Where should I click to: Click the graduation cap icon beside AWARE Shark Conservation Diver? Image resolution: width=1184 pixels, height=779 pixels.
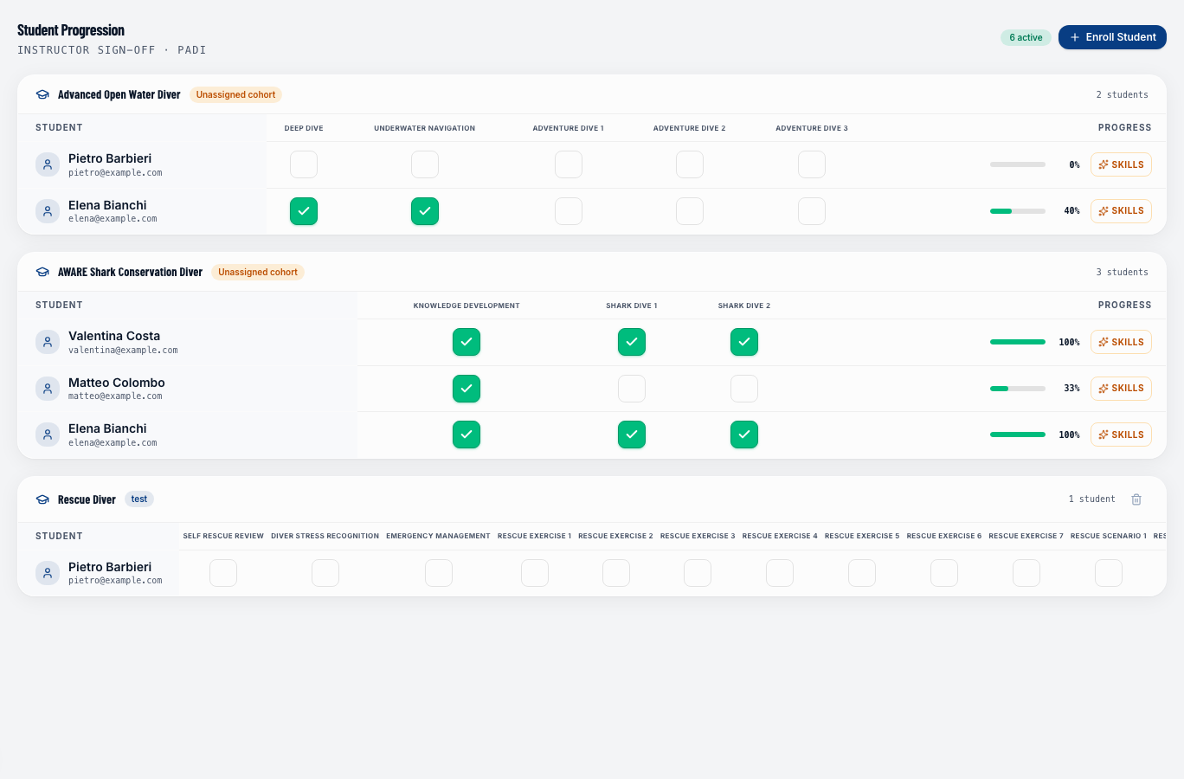click(x=42, y=272)
